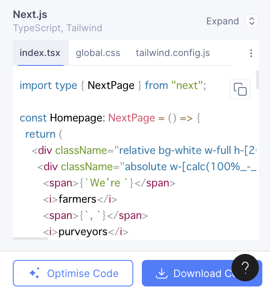270x295 pixels.
Task: Click the purveyors code line
Action: tap(85, 232)
